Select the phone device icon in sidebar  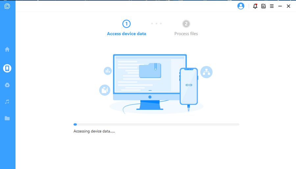[7, 68]
